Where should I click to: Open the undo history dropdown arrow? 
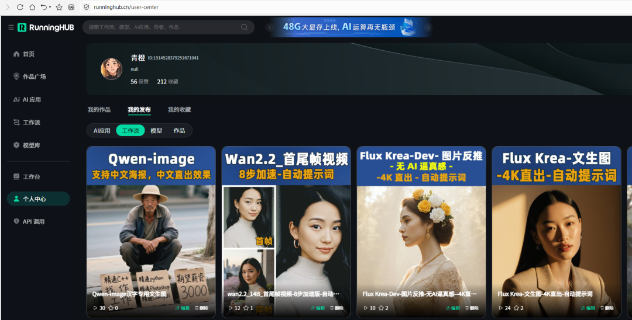pyautogui.click(x=50, y=8)
